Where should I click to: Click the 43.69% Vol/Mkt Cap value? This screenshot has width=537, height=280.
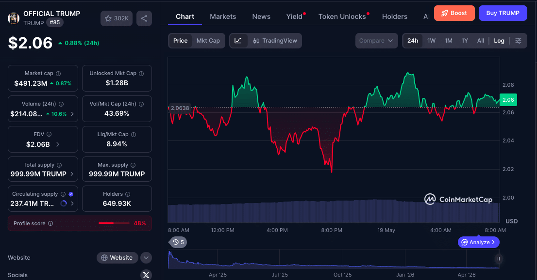tap(117, 113)
